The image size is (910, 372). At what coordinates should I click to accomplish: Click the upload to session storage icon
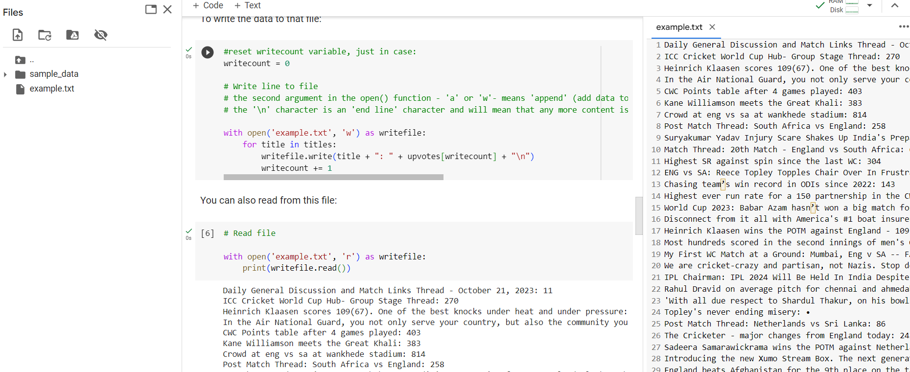18,35
